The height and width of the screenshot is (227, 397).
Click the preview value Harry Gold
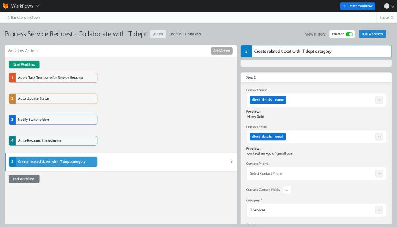256,117
